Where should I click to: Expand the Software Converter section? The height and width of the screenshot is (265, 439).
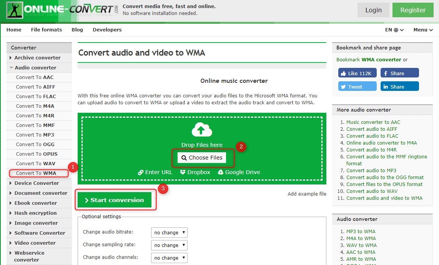[39, 233]
